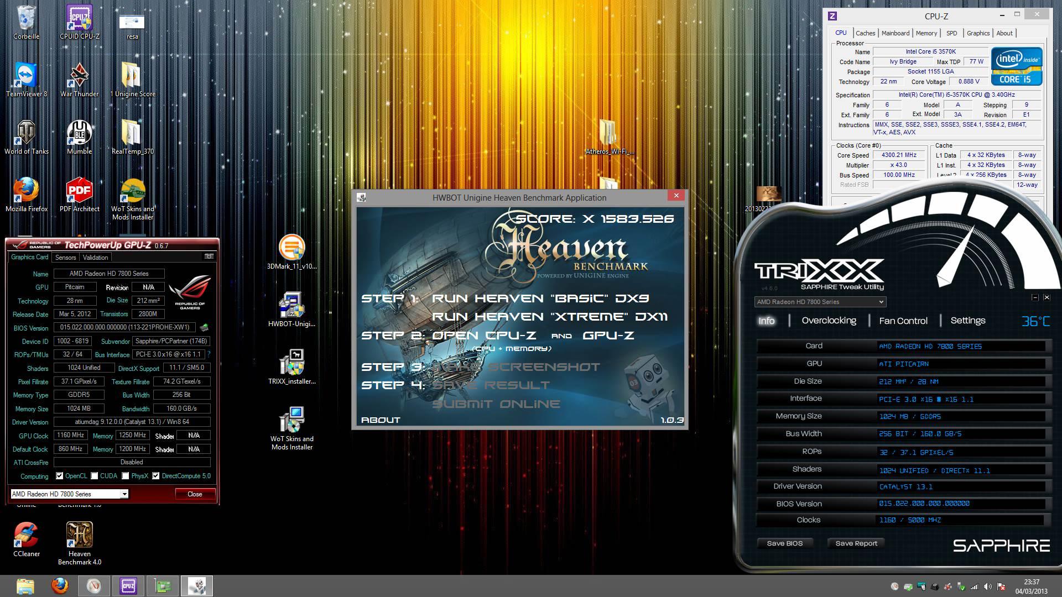Switch to CPU-Z taskbar button
Image resolution: width=1062 pixels, height=597 pixels.
pyautogui.click(x=128, y=586)
